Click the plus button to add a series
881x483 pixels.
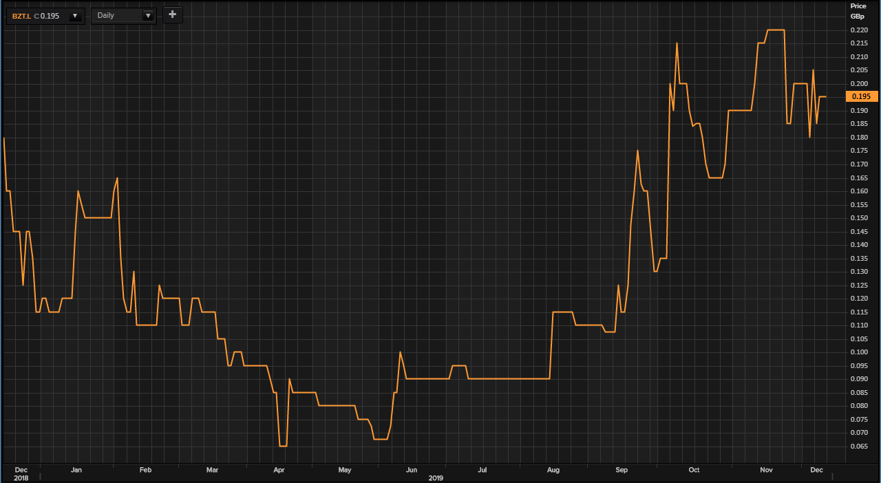pyautogui.click(x=172, y=14)
